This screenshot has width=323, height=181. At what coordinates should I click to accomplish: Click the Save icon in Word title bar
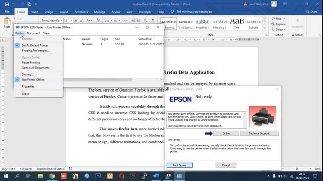tap(7, 4)
